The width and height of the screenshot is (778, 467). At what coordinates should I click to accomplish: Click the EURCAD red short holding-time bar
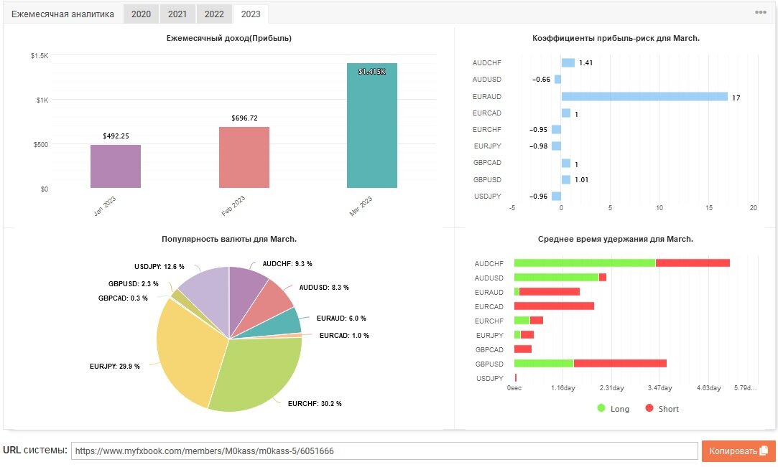point(554,306)
